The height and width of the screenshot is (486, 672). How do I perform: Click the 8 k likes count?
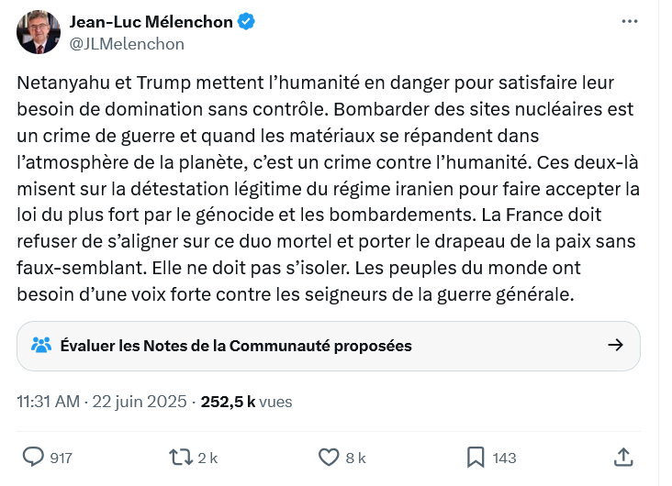pyautogui.click(x=356, y=458)
